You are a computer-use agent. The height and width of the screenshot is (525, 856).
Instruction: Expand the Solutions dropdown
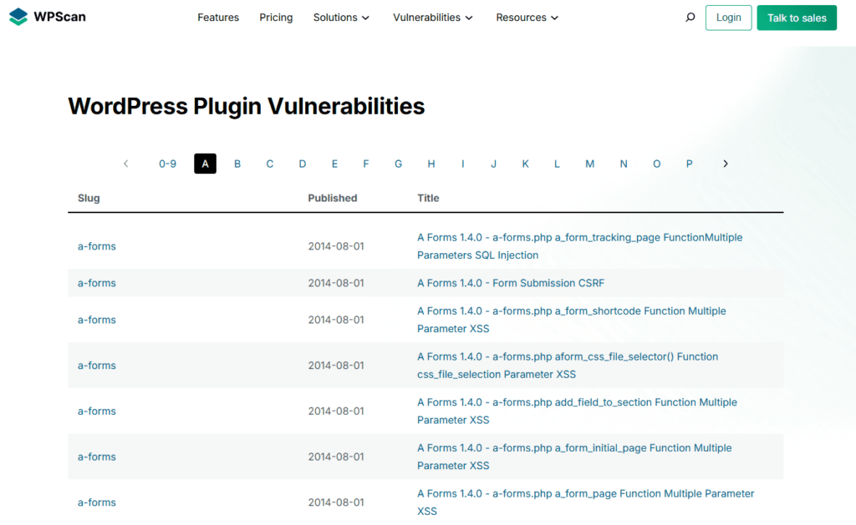click(341, 18)
